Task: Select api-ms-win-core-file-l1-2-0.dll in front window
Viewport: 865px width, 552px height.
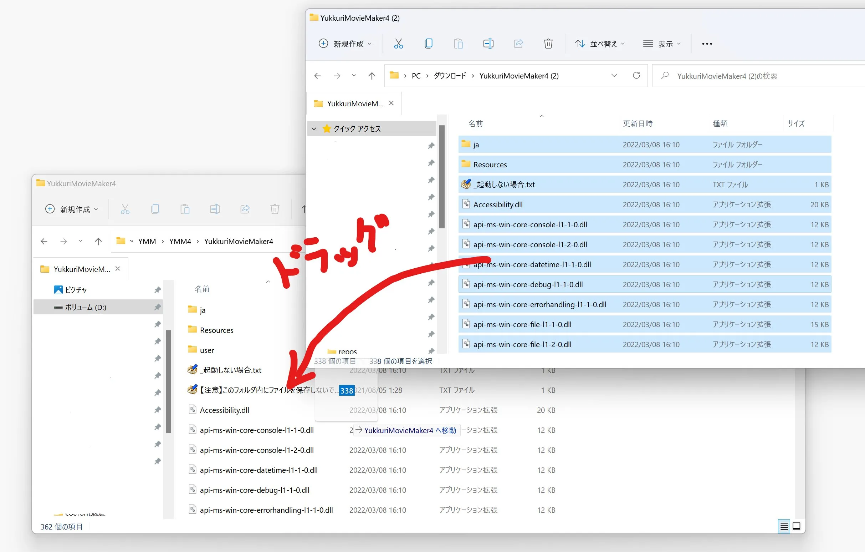Action: pyautogui.click(x=645, y=344)
